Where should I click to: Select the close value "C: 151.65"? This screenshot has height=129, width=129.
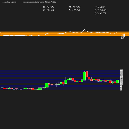pyautogui.click(x=49, y=10)
